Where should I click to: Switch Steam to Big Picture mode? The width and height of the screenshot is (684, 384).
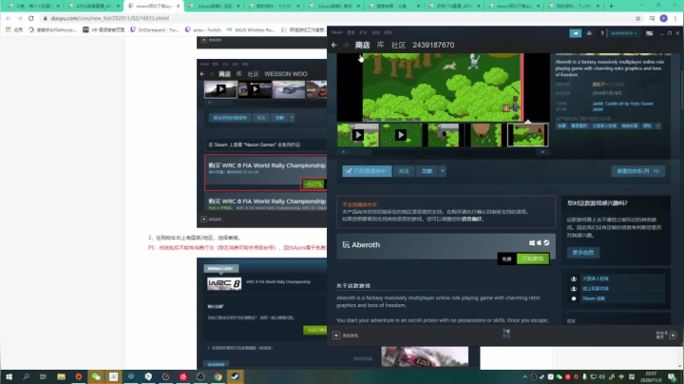649,33
